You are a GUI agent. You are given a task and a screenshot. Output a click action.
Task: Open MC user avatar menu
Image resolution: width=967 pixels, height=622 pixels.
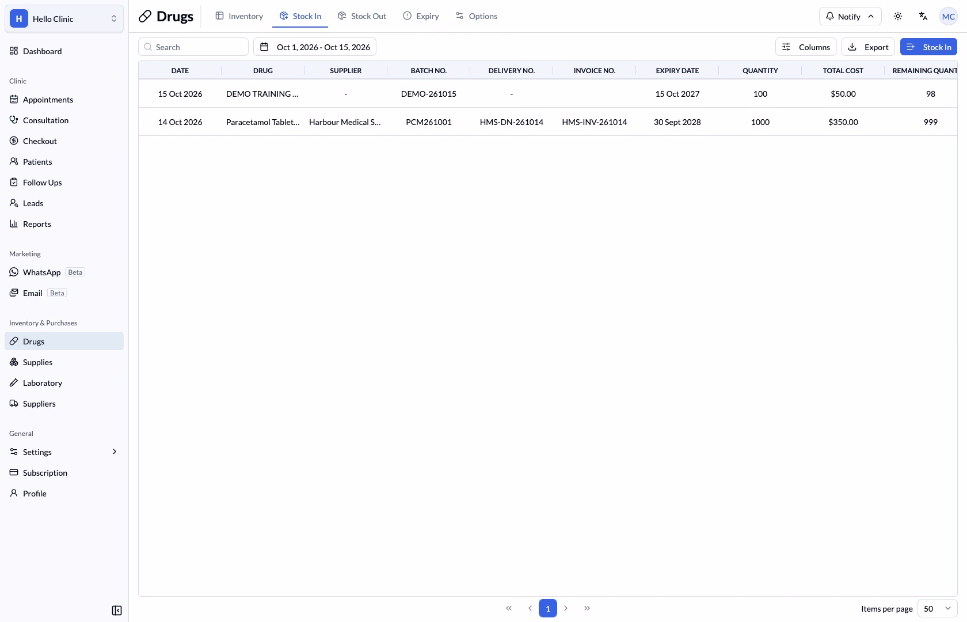[949, 16]
